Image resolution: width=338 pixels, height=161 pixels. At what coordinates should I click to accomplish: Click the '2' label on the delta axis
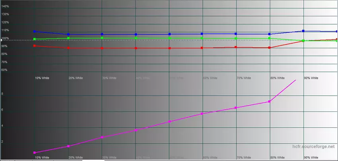point(2,142)
